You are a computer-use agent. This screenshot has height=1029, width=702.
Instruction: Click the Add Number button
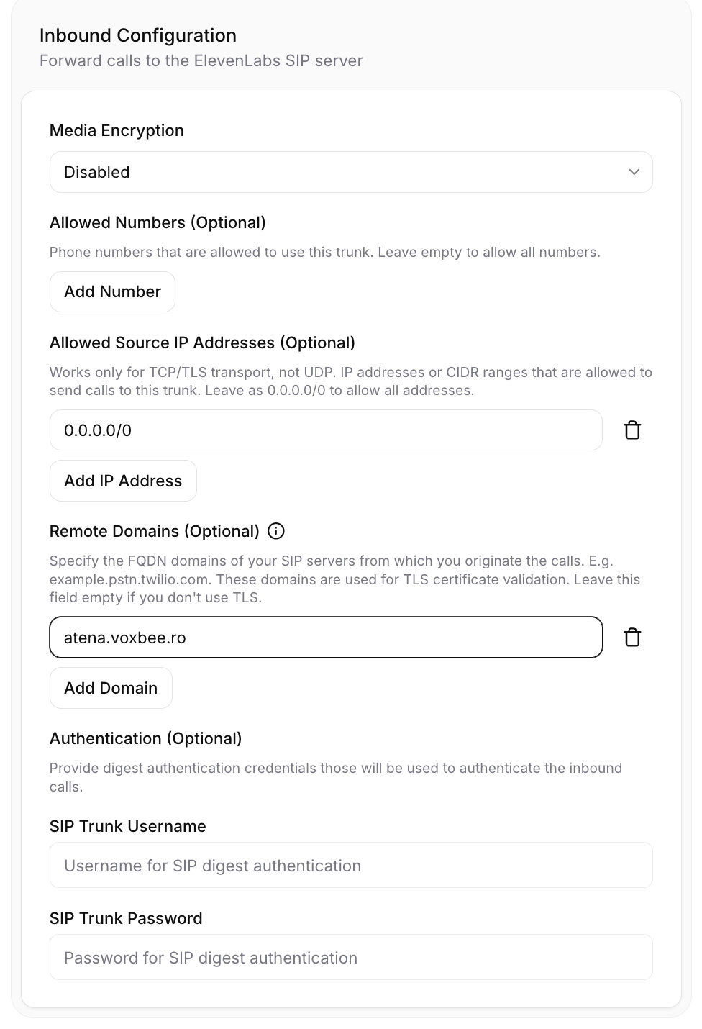point(112,291)
